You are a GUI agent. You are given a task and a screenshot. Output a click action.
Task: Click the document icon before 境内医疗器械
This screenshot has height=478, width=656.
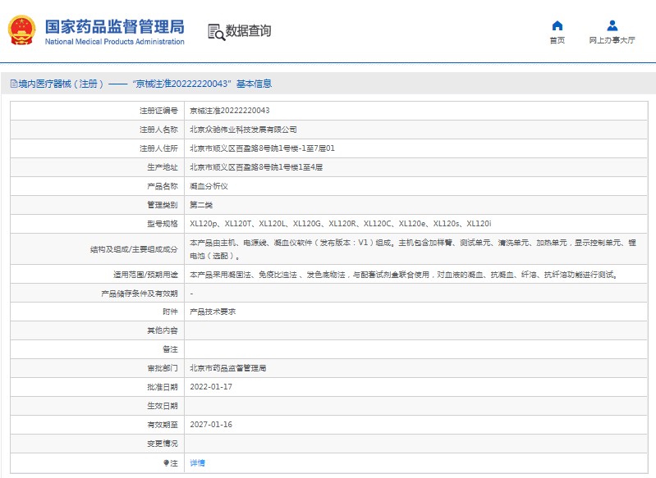tap(14, 84)
